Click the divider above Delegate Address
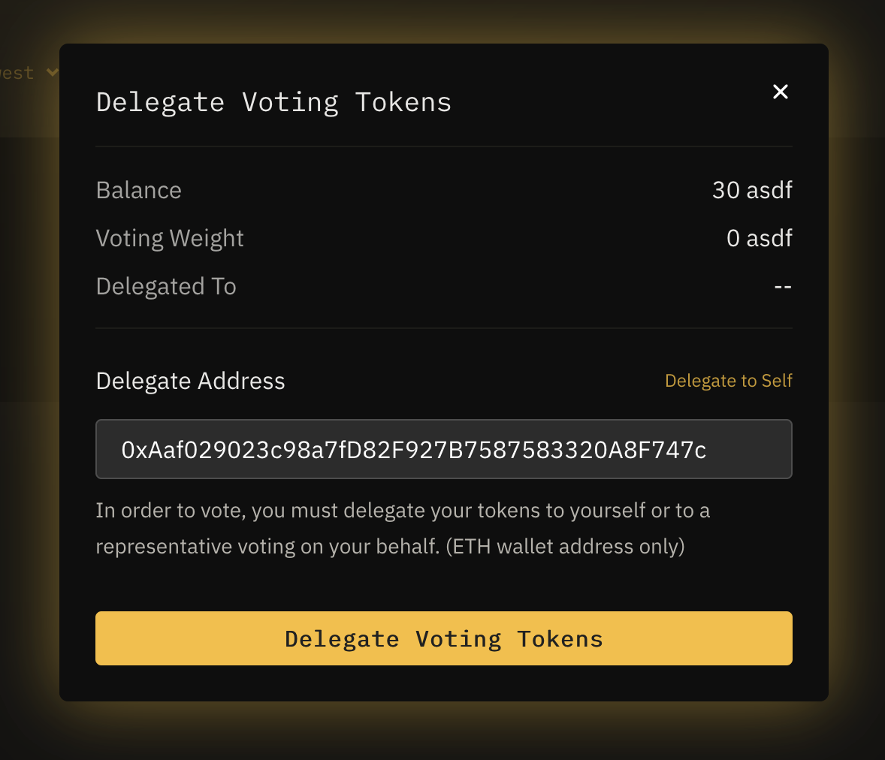Image resolution: width=885 pixels, height=760 pixels. click(443, 328)
